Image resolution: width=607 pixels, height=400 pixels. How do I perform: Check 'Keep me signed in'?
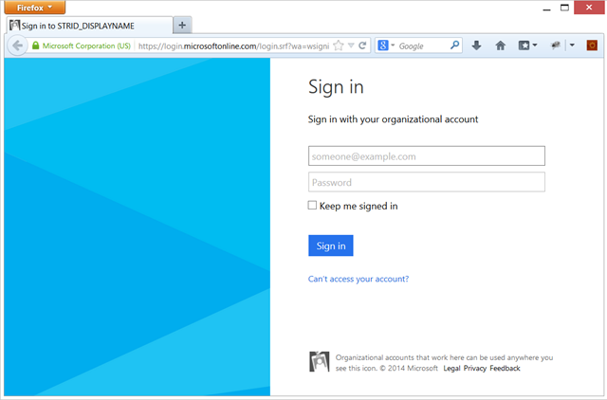tap(312, 205)
